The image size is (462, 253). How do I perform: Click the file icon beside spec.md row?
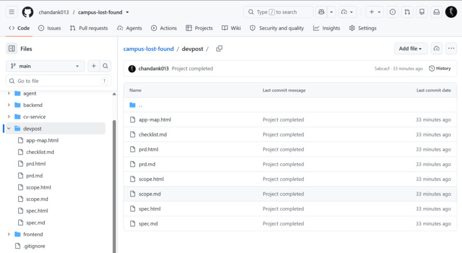(132, 224)
